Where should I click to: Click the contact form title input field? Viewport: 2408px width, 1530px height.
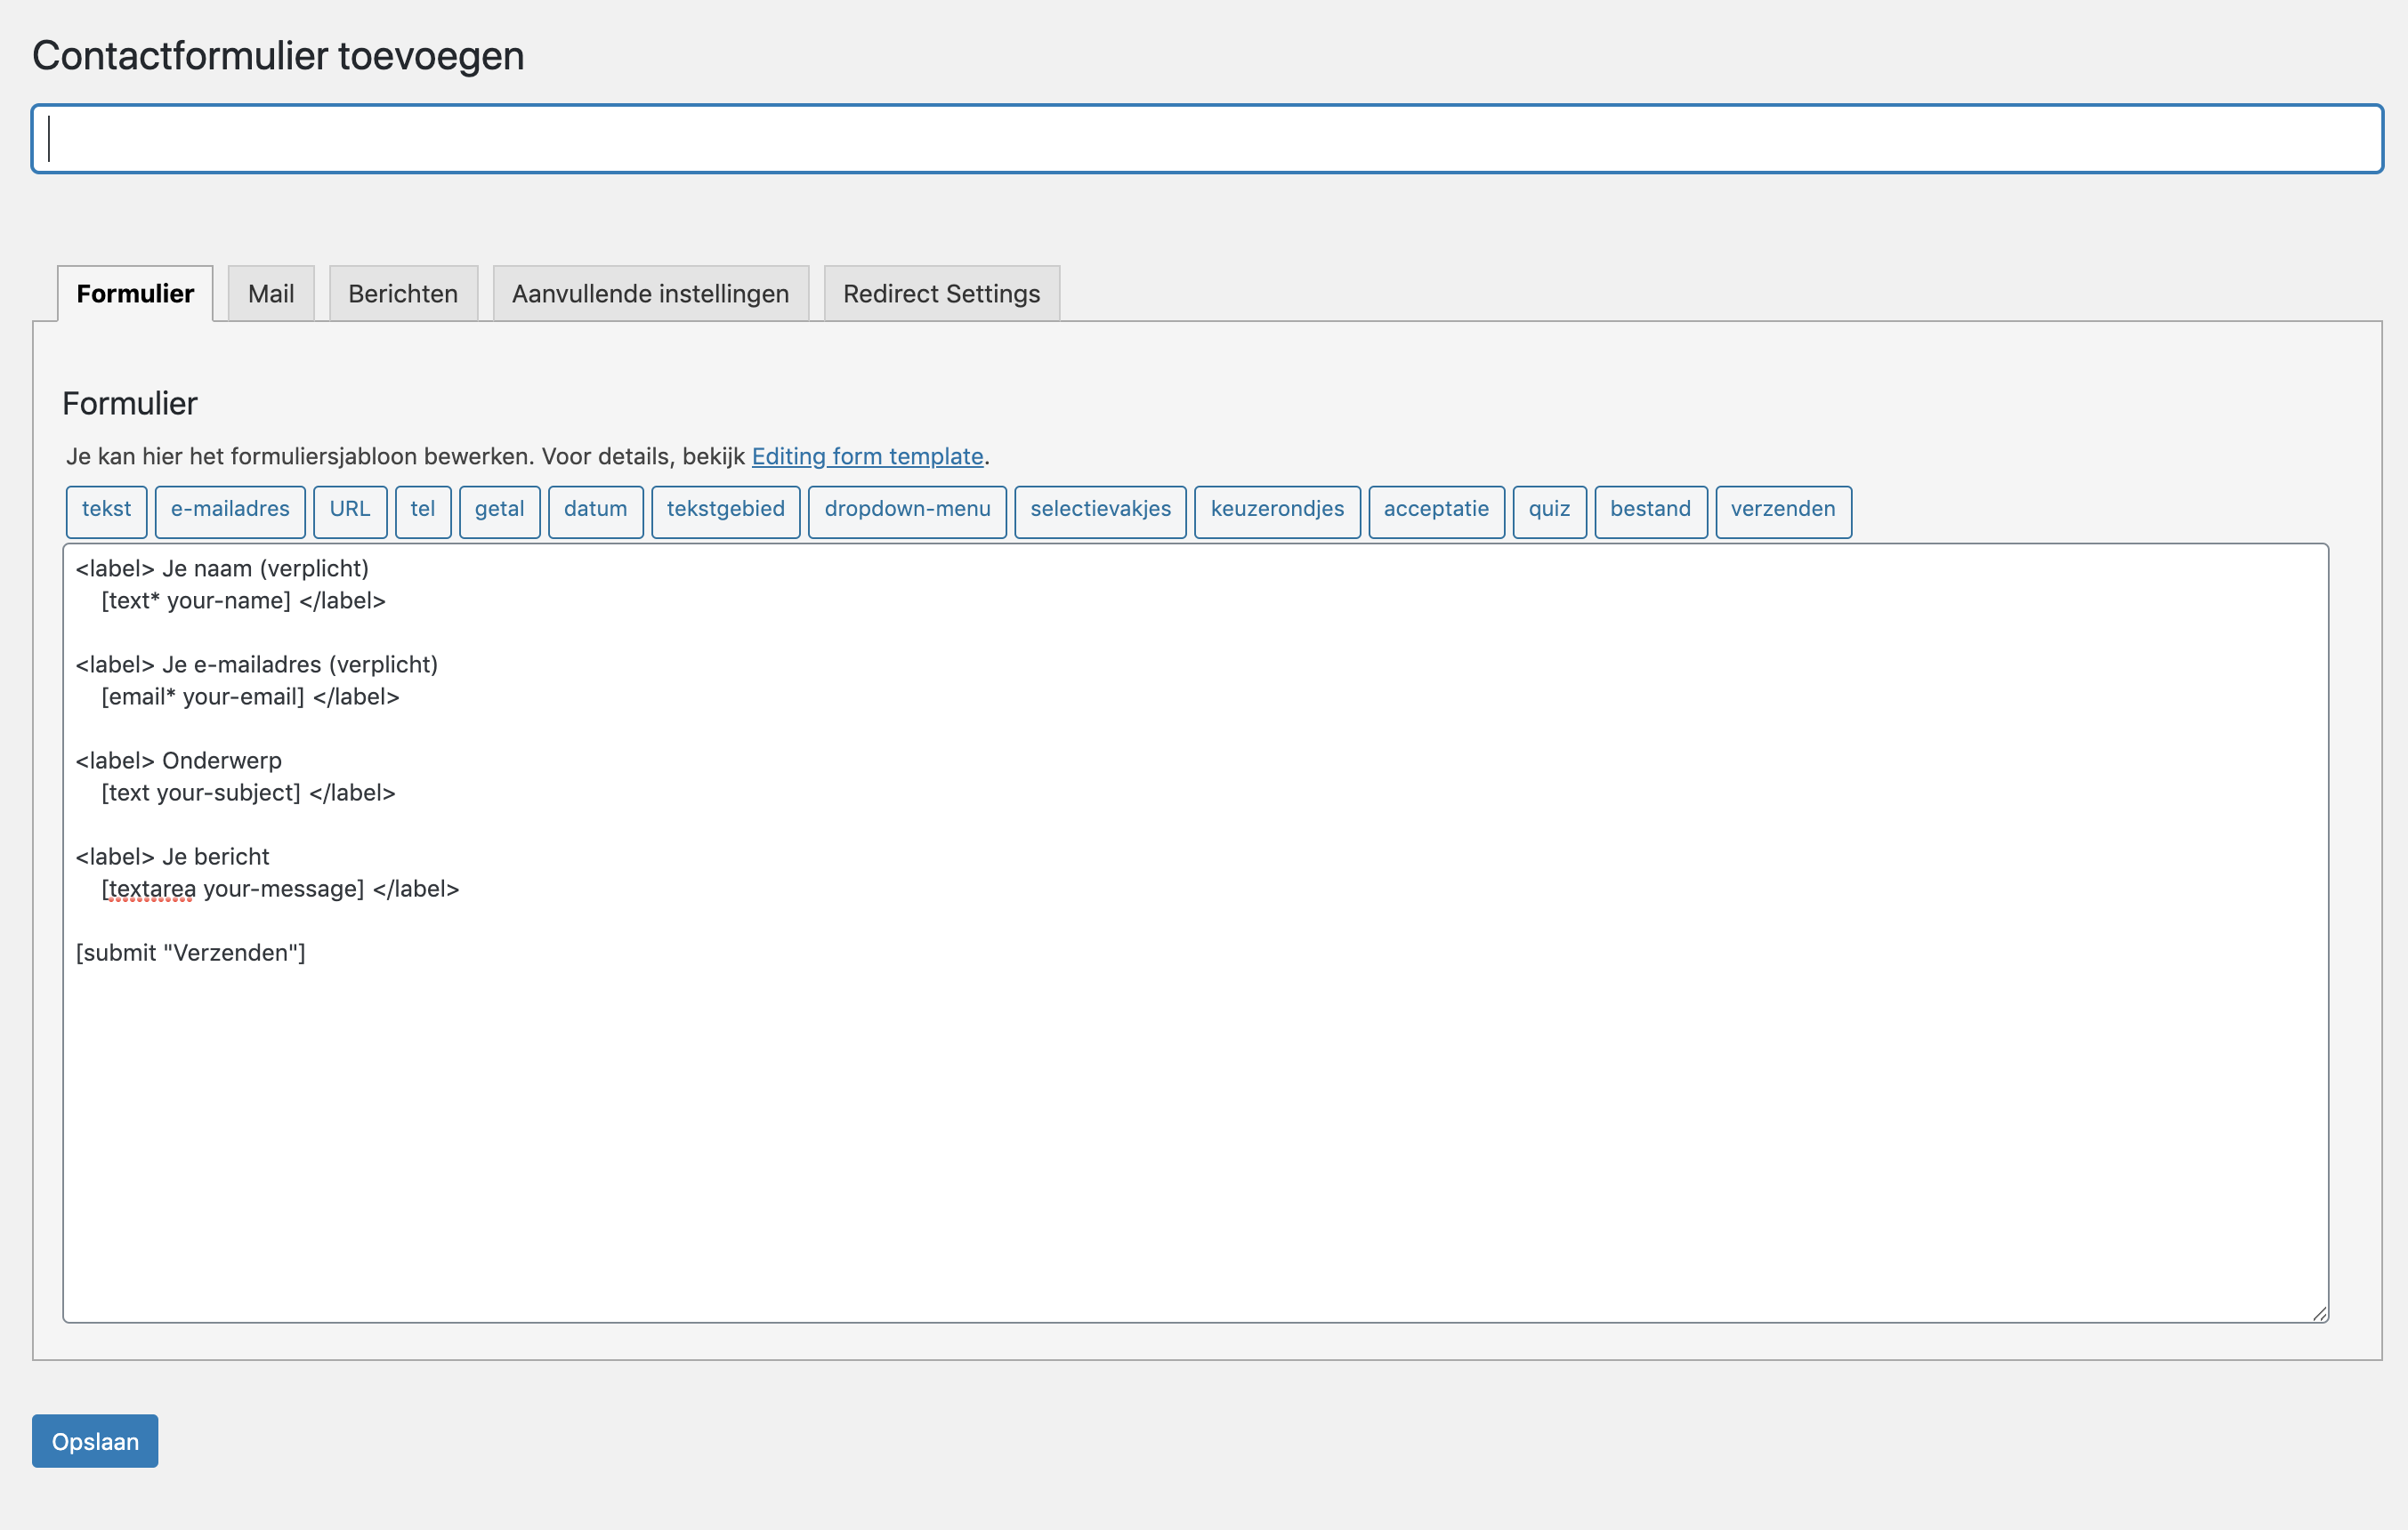[x=1207, y=139]
